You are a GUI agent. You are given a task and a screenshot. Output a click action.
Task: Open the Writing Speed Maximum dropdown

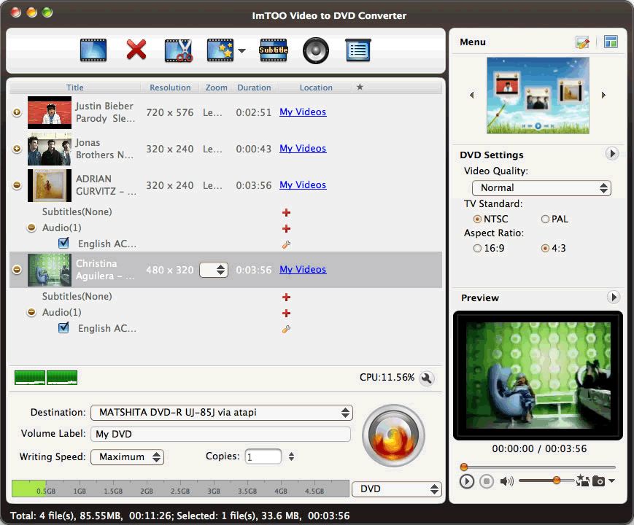tap(127, 457)
